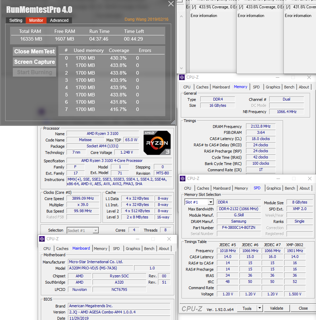Close the RunMemtestPro window with the X
Viewport: 316px width, 320px height.
[x=171, y=4]
